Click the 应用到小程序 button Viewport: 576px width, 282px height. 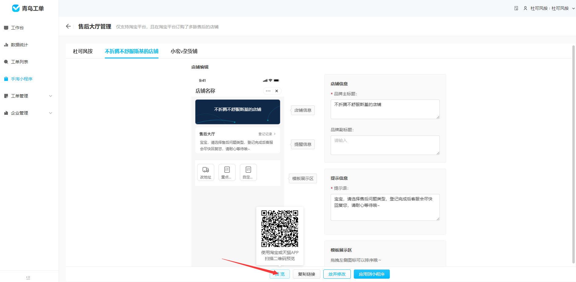tap(372, 274)
